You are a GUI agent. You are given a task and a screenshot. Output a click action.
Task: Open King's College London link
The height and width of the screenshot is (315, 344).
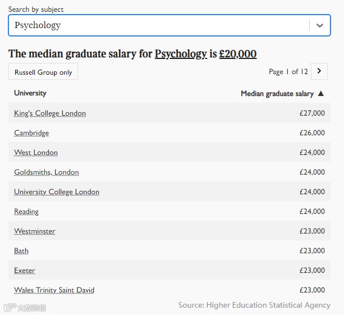[x=50, y=113]
